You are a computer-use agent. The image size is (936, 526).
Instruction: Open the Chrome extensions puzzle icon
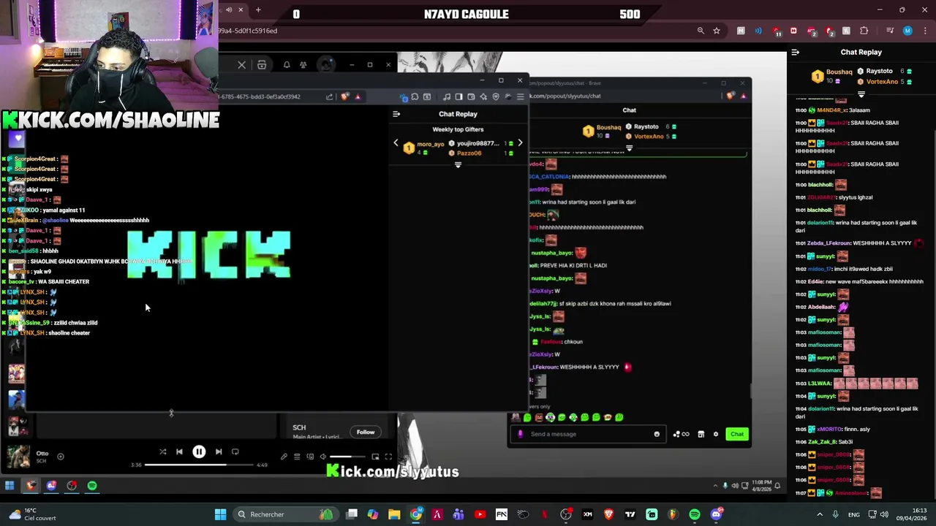[x=864, y=31]
